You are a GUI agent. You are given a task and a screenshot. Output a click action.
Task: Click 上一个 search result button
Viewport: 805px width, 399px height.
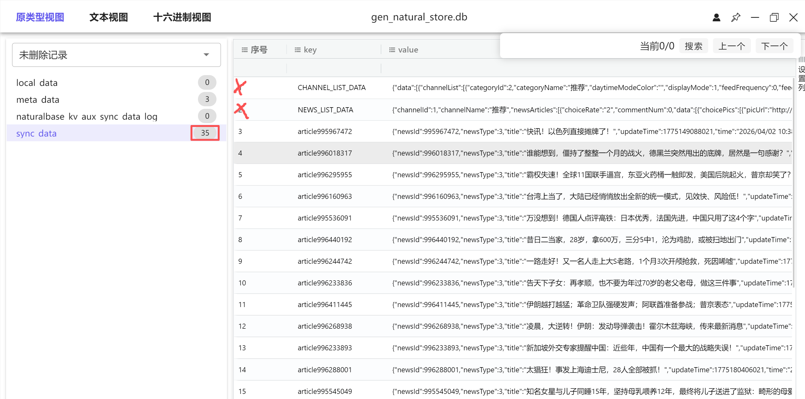[x=731, y=46]
